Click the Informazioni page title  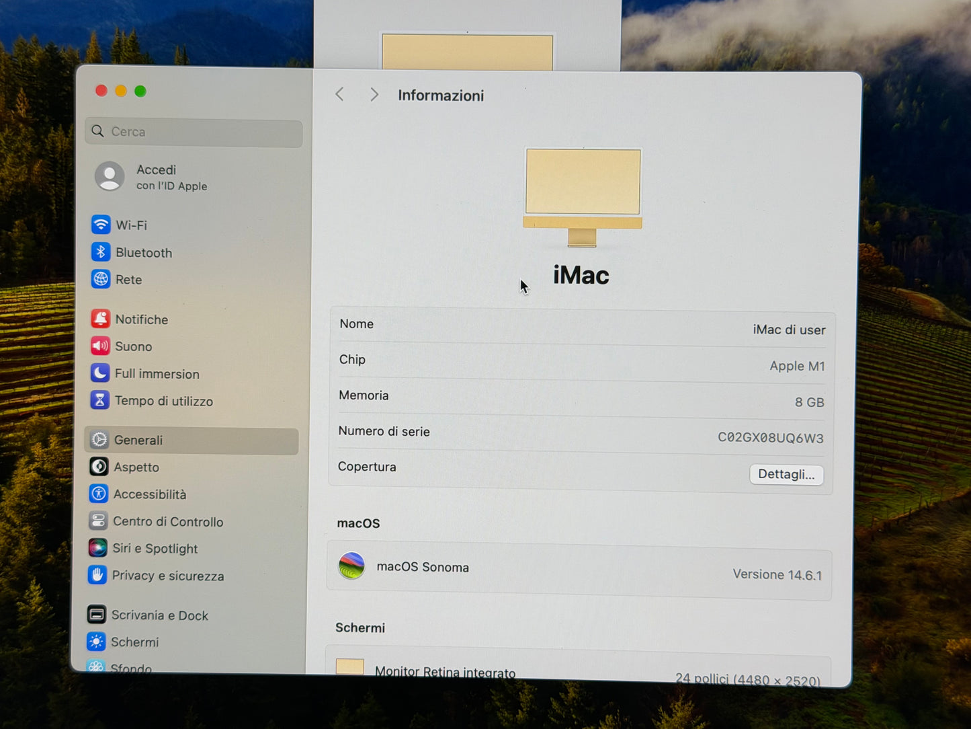tap(441, 95)
